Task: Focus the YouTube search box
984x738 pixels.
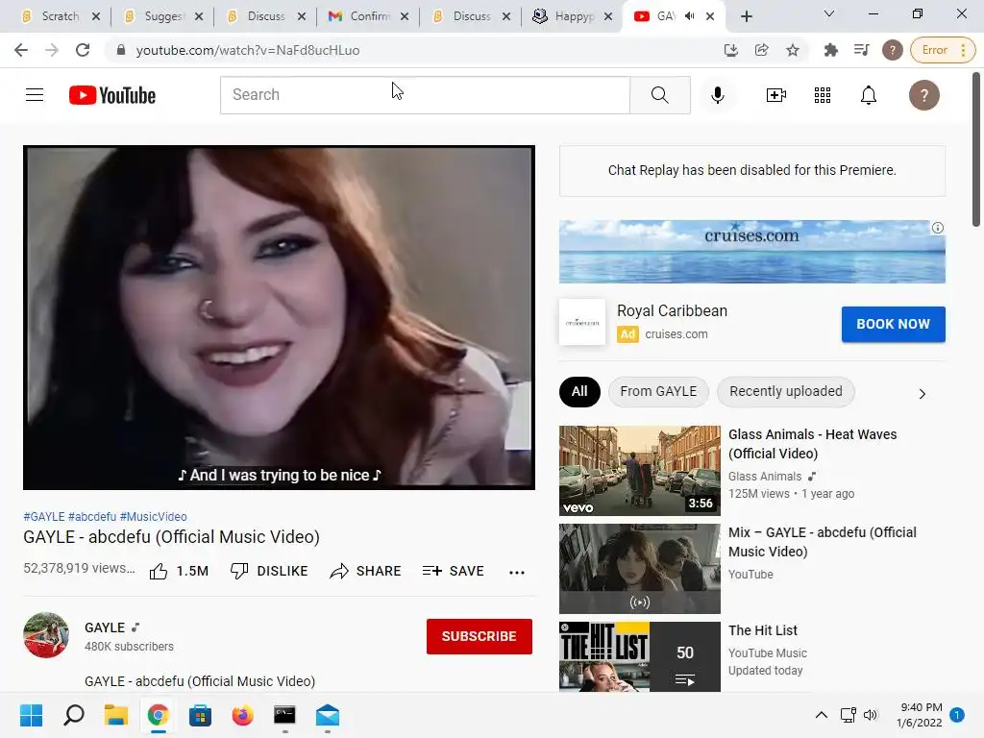Action: coord(425,95)
